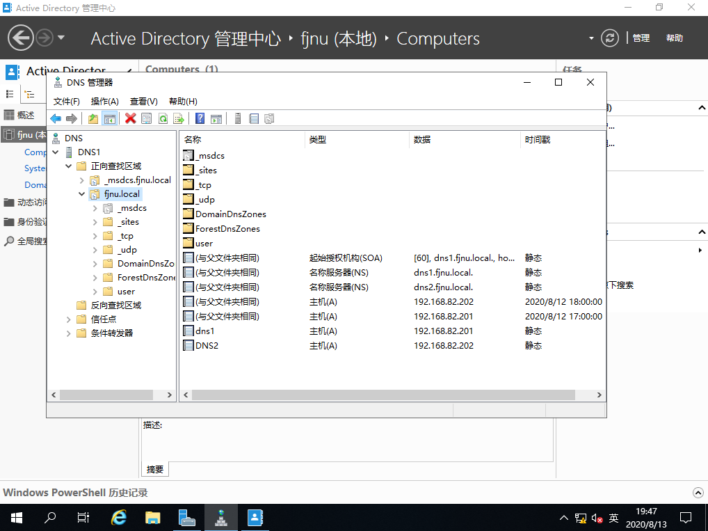Click fjnu (本地) in the breadcrumb

coord(339,38)
